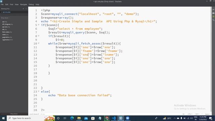Open the File menu
The image size is (215, 121).
click(2, 4)
